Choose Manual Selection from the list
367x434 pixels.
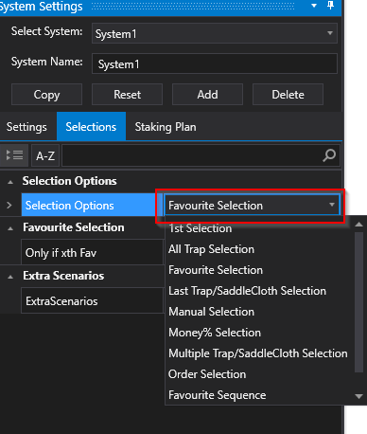tap(211, 312)
